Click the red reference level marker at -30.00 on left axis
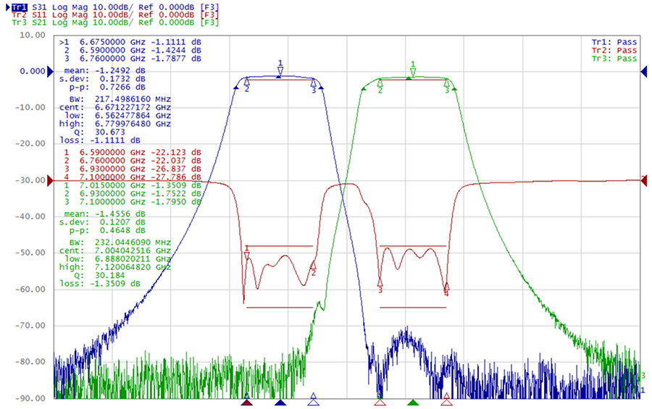The image size is (652, 409). tap(50, 180)
